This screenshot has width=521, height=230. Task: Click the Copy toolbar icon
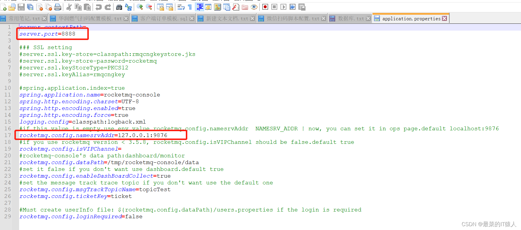pos(78,7)
